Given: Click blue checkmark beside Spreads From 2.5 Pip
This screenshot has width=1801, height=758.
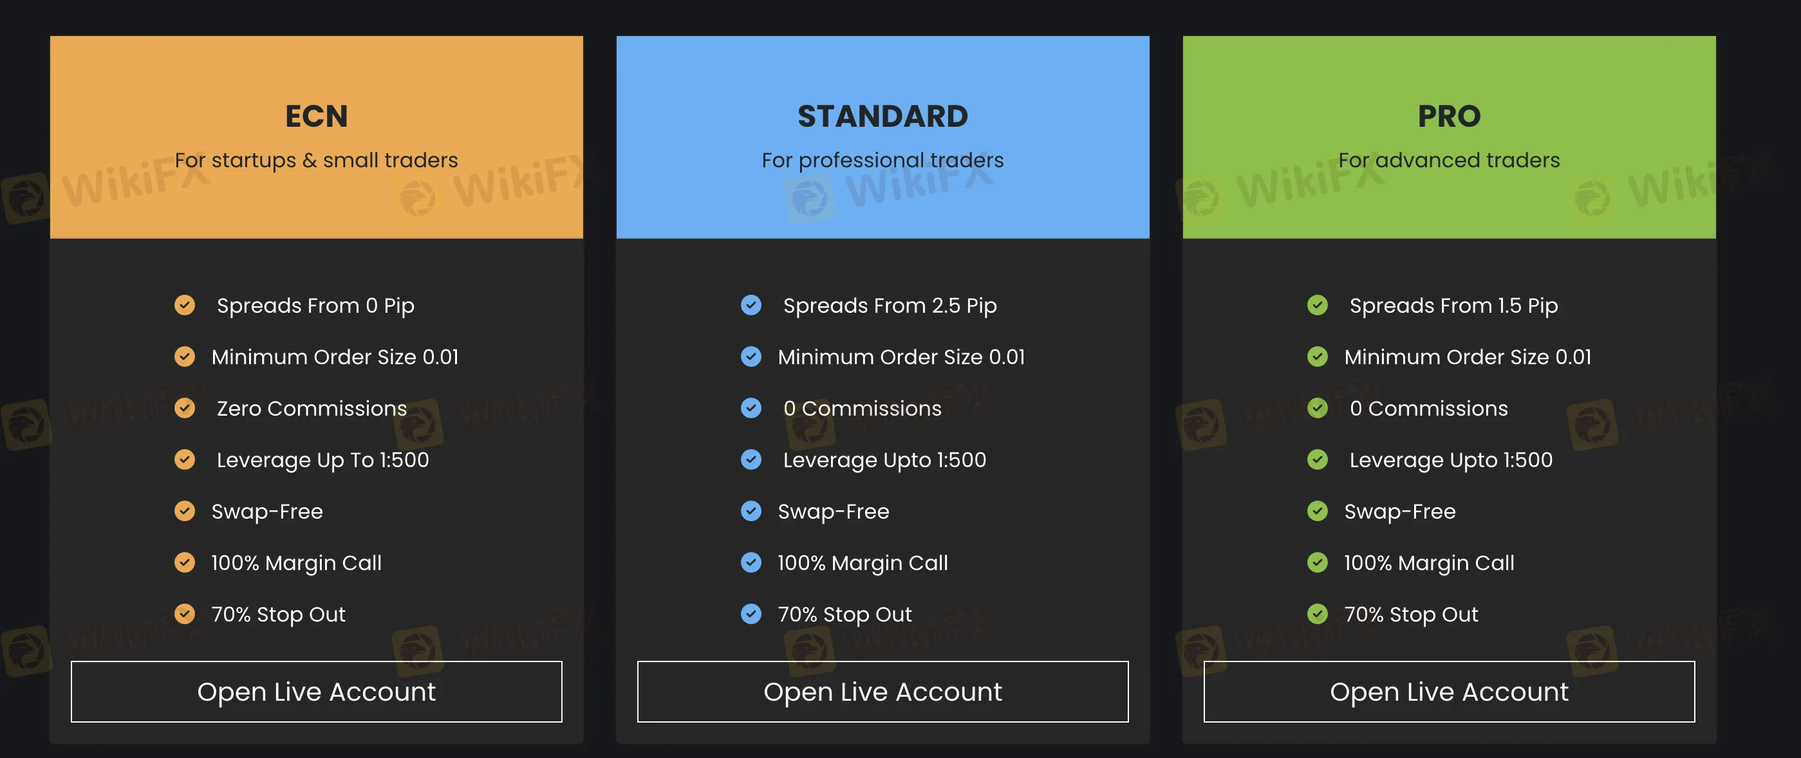Looking at the screenshot, I should pyautogui.click(x=751, y=305).
